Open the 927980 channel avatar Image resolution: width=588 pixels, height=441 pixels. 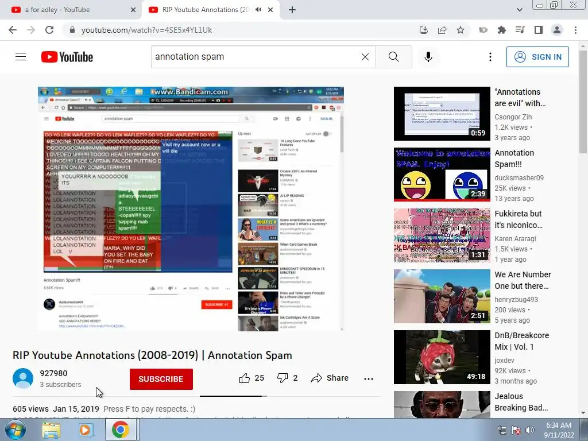(23, 378)
